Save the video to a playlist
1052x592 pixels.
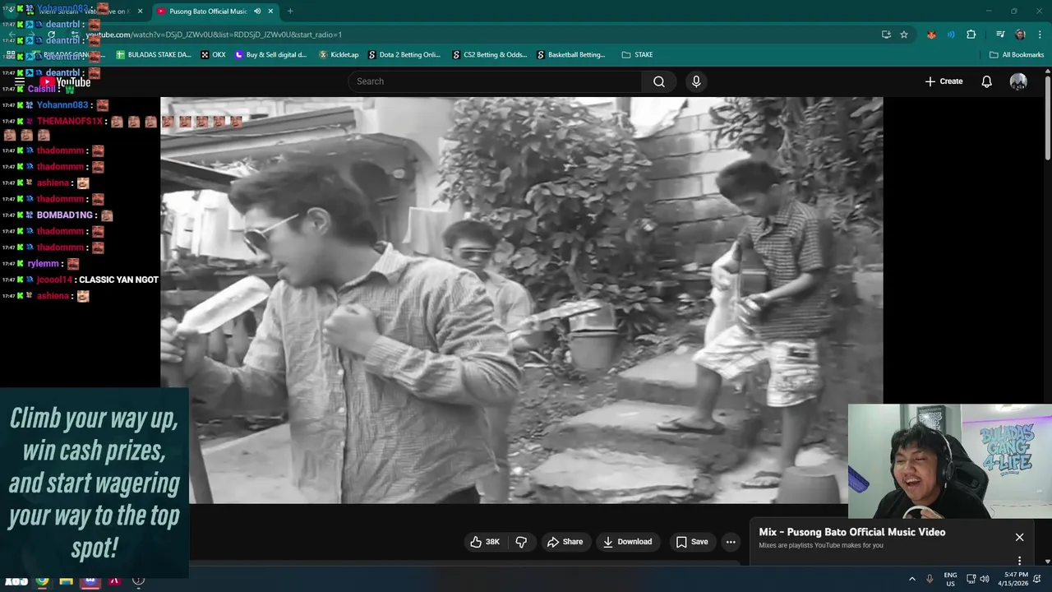tap(691, 542)
